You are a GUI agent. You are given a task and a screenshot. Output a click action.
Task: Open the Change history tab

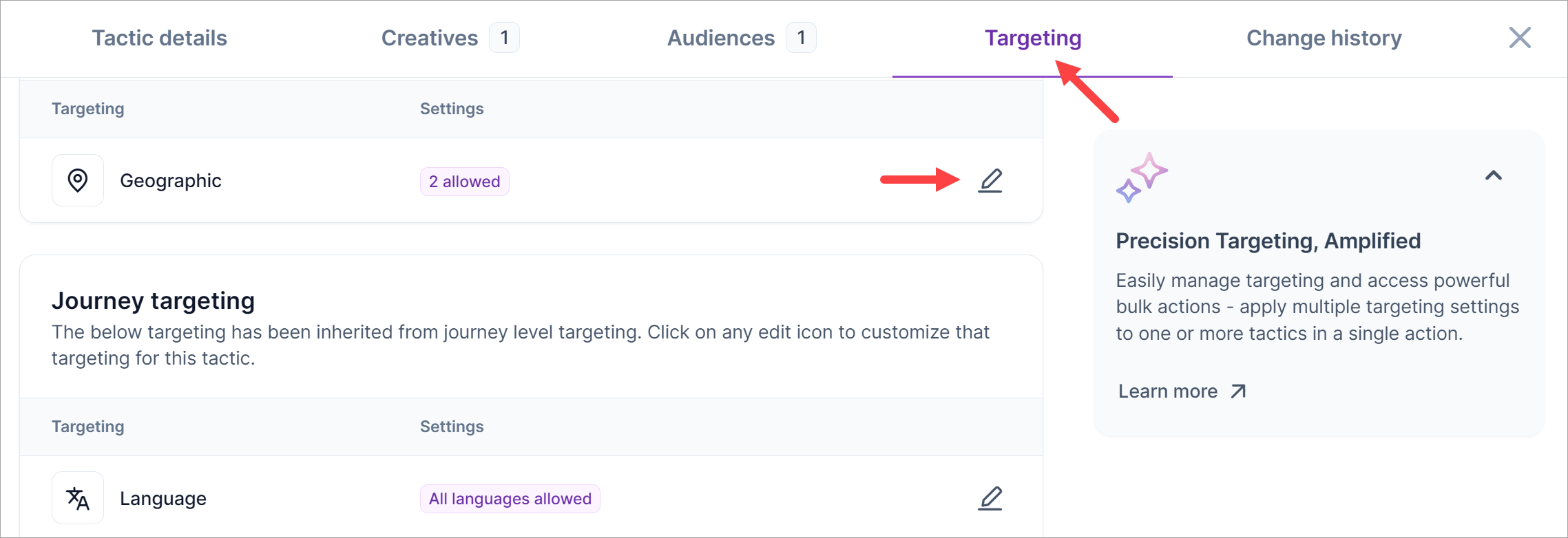click(1324, 38)
